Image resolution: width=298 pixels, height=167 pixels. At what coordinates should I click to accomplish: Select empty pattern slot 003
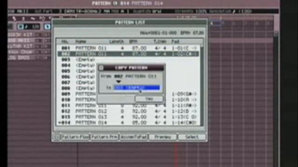pos(129,60)
